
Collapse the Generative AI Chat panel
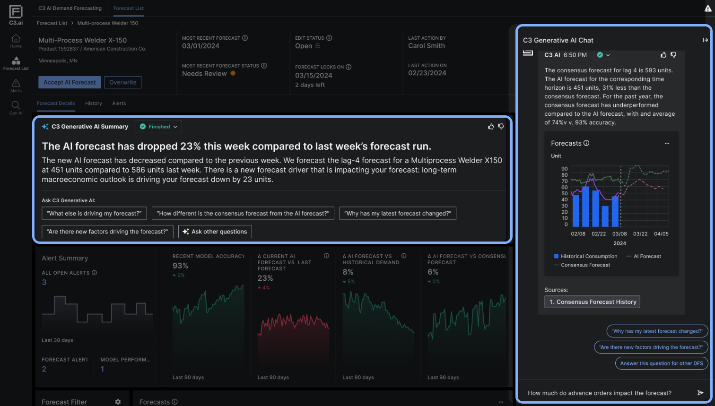click(705, 40)
